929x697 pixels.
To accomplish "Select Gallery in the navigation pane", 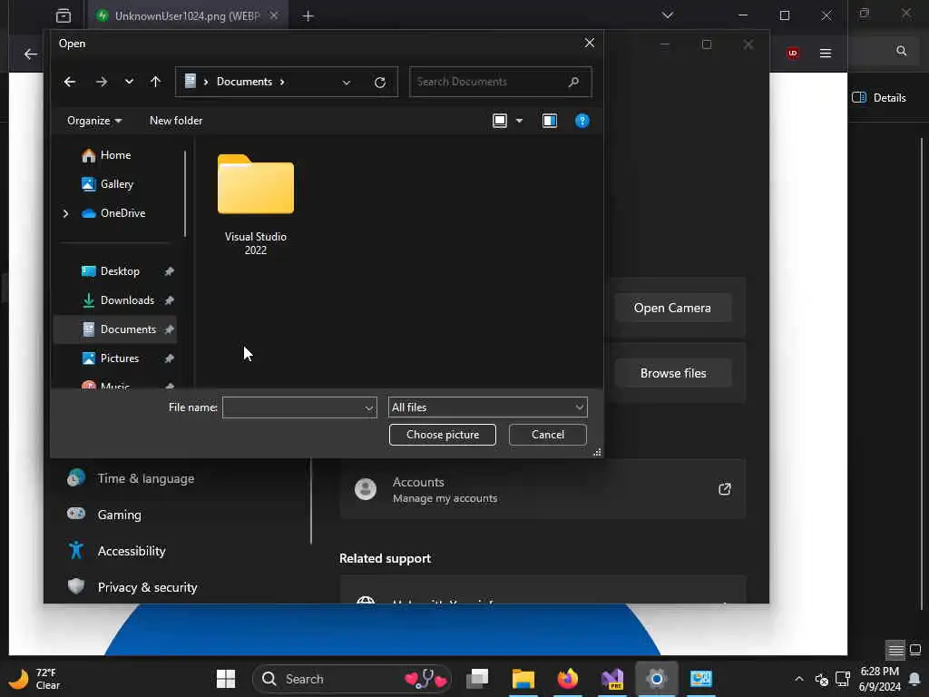I will tap(117, 184).
